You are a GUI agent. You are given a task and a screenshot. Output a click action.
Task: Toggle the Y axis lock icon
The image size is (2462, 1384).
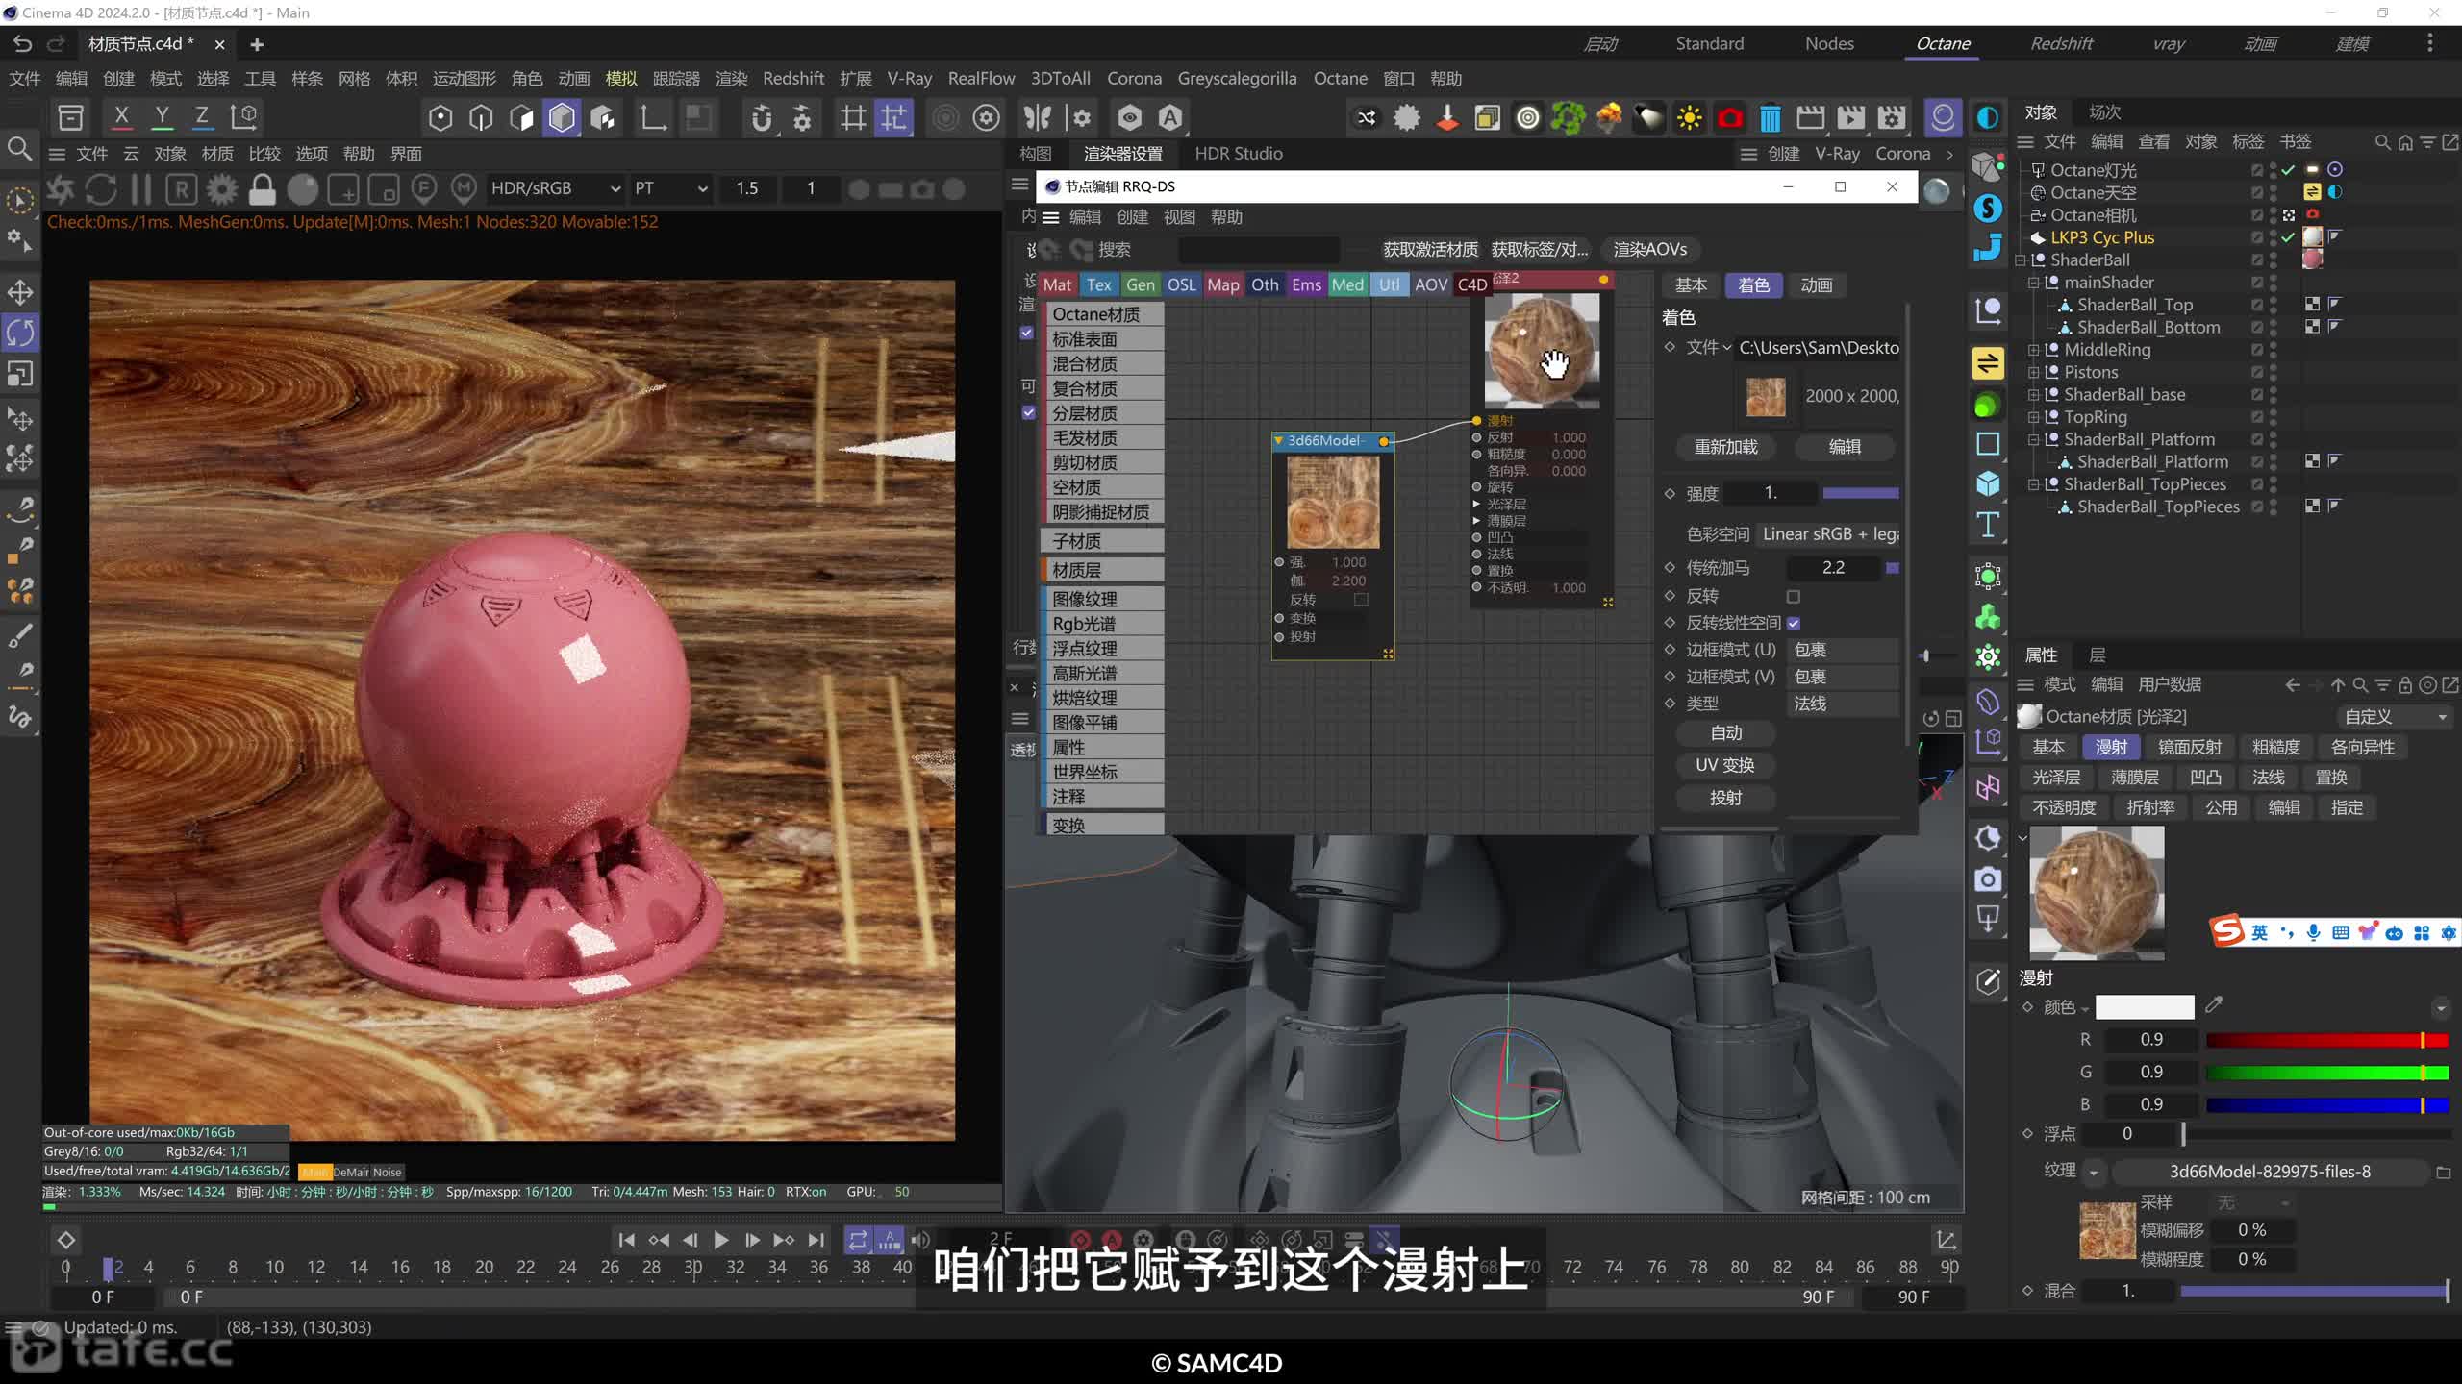point(163,117)
